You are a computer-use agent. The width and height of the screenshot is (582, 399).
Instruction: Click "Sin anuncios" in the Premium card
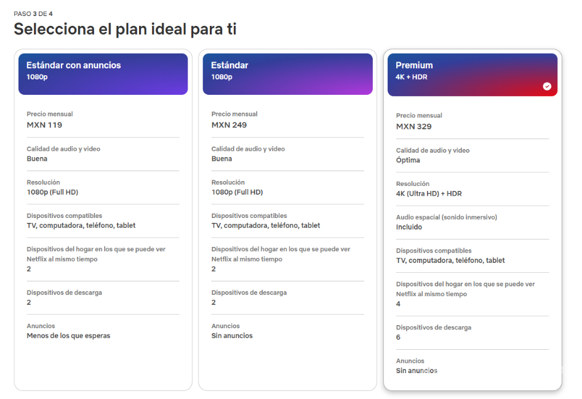click(x=417, y=371)
